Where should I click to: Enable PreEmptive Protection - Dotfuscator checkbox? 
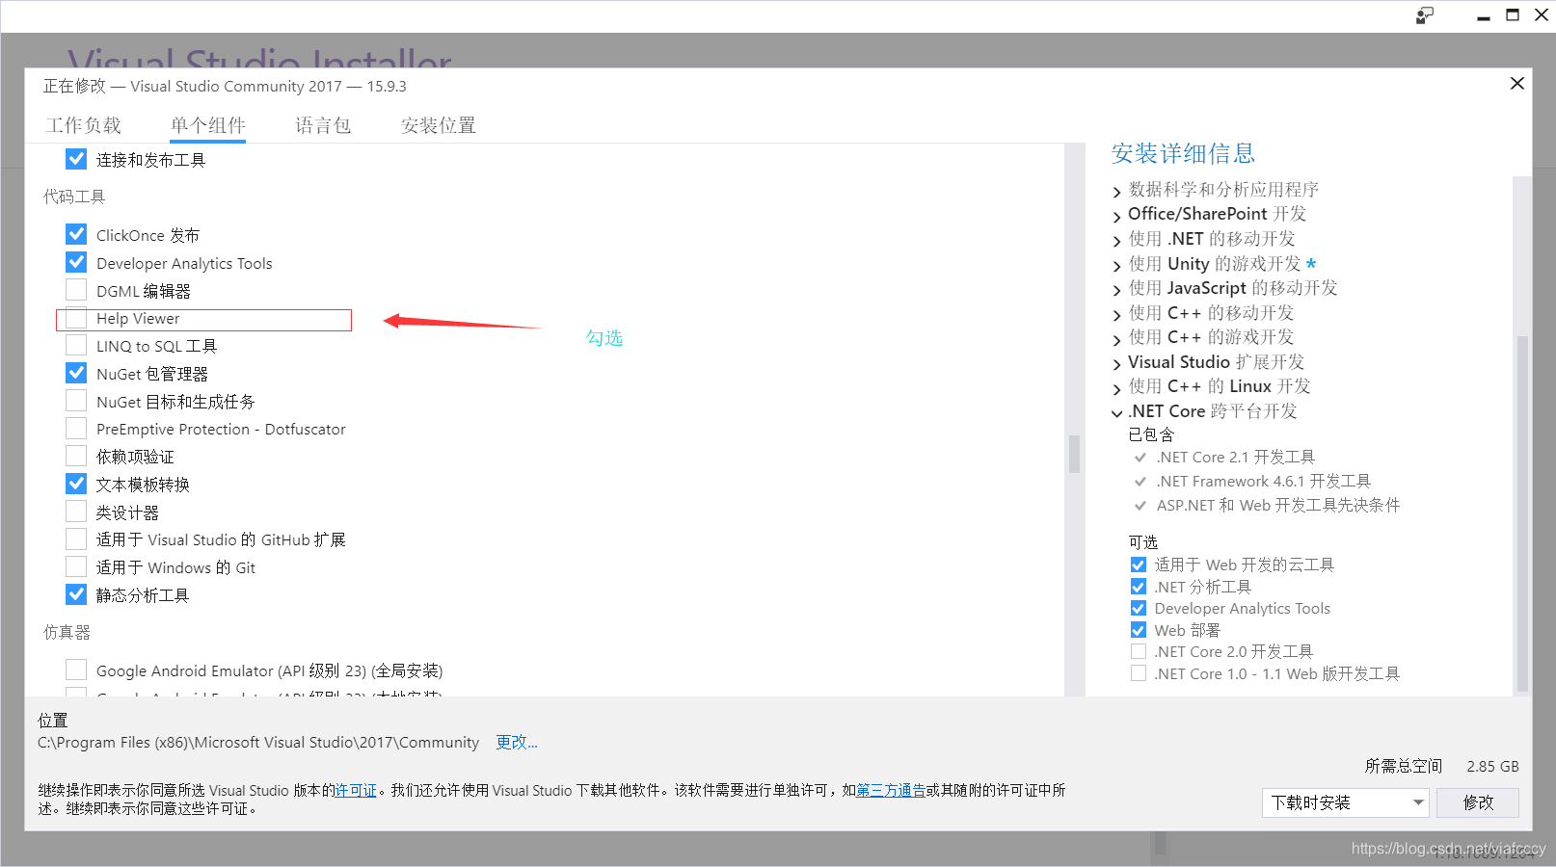pyautogui.click(x=76, y=429)
